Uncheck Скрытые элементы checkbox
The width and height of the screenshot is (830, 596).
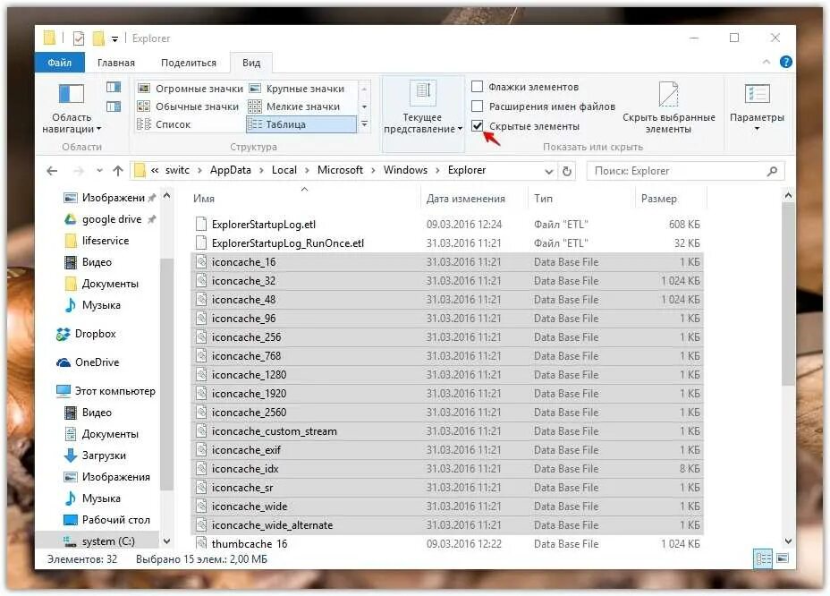click(x=477, y=125)
